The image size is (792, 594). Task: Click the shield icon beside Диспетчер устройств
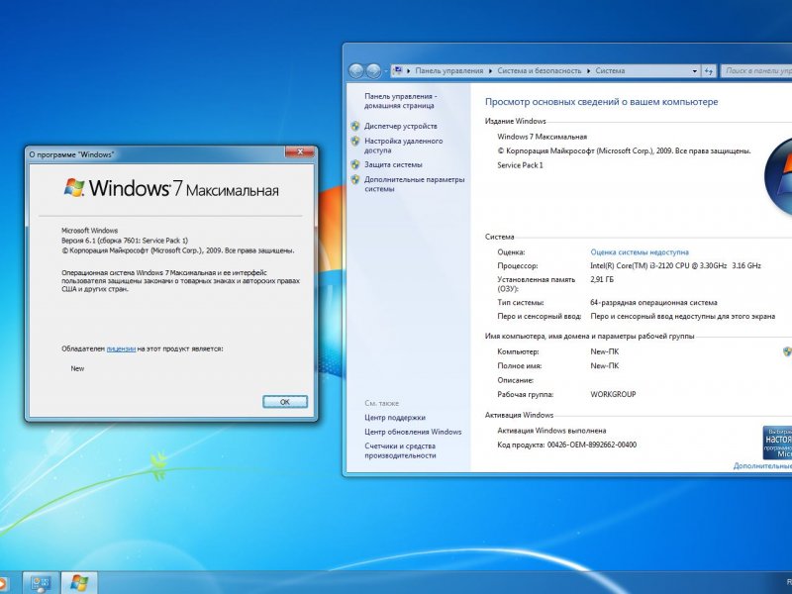[355, 126]
